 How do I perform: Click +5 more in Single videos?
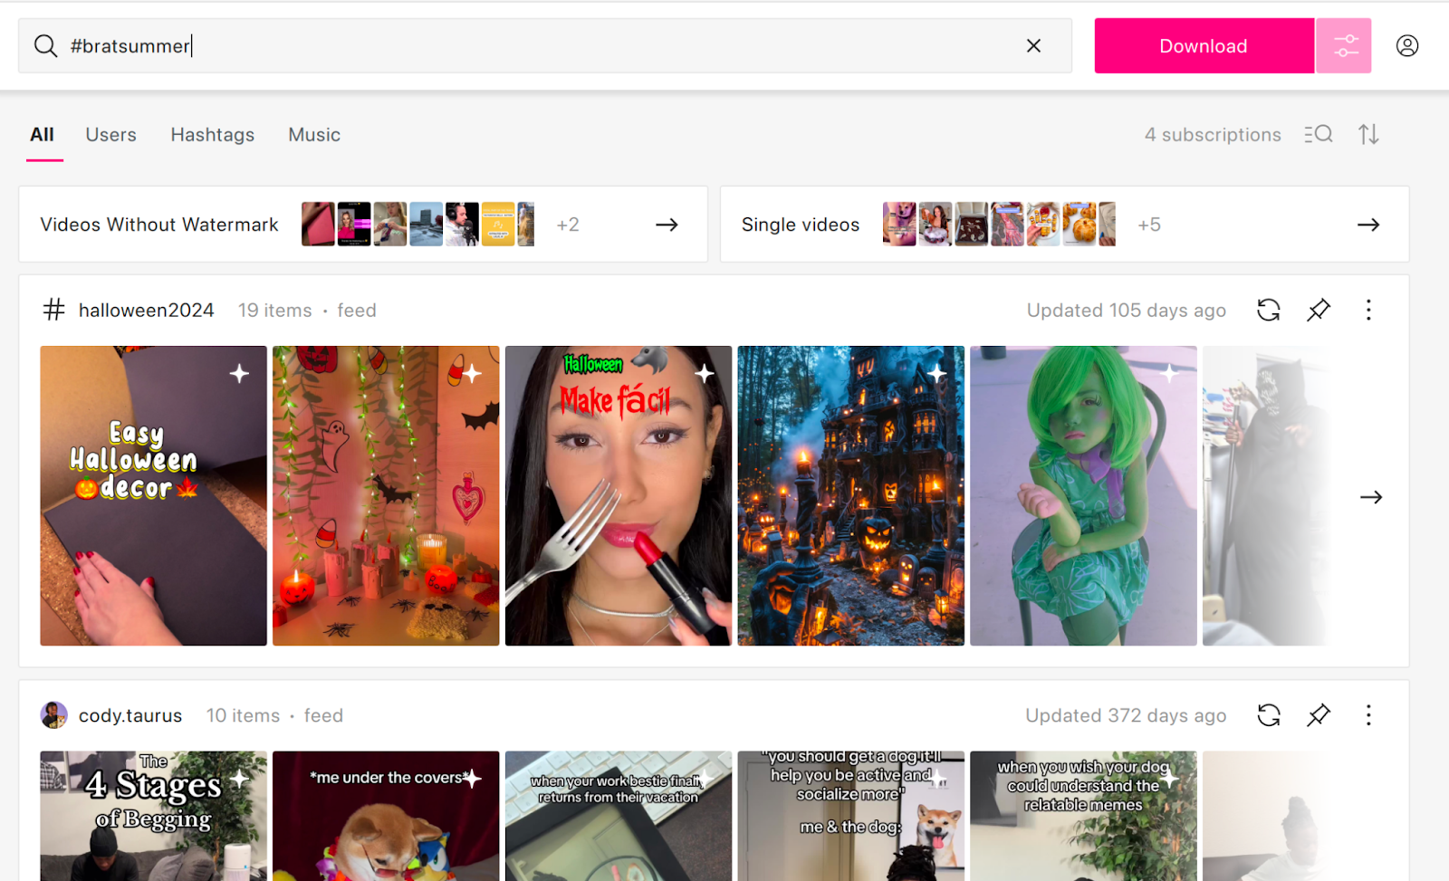point(1149,225)
